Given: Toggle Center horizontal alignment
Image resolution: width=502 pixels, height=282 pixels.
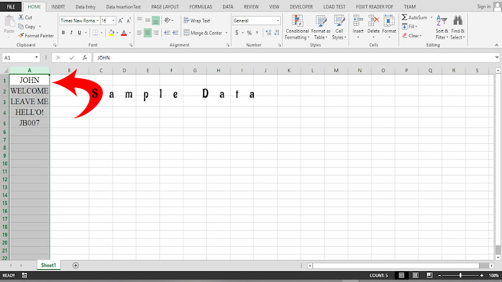Looking at the screenshot, I should point(148,33).
